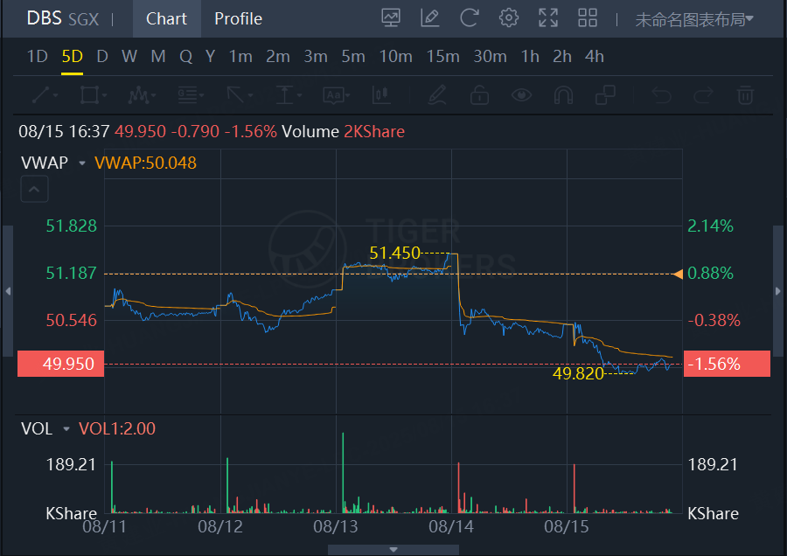Viewport: 787px width, 556px height.
Task: Click the undo arrow icon
Action: [x=662, y=94]
